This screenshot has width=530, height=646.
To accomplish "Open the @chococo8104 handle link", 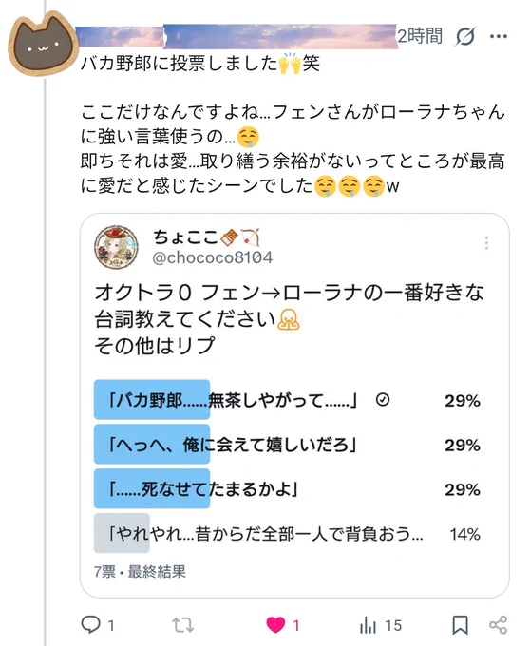I will (x=212, y=257).
